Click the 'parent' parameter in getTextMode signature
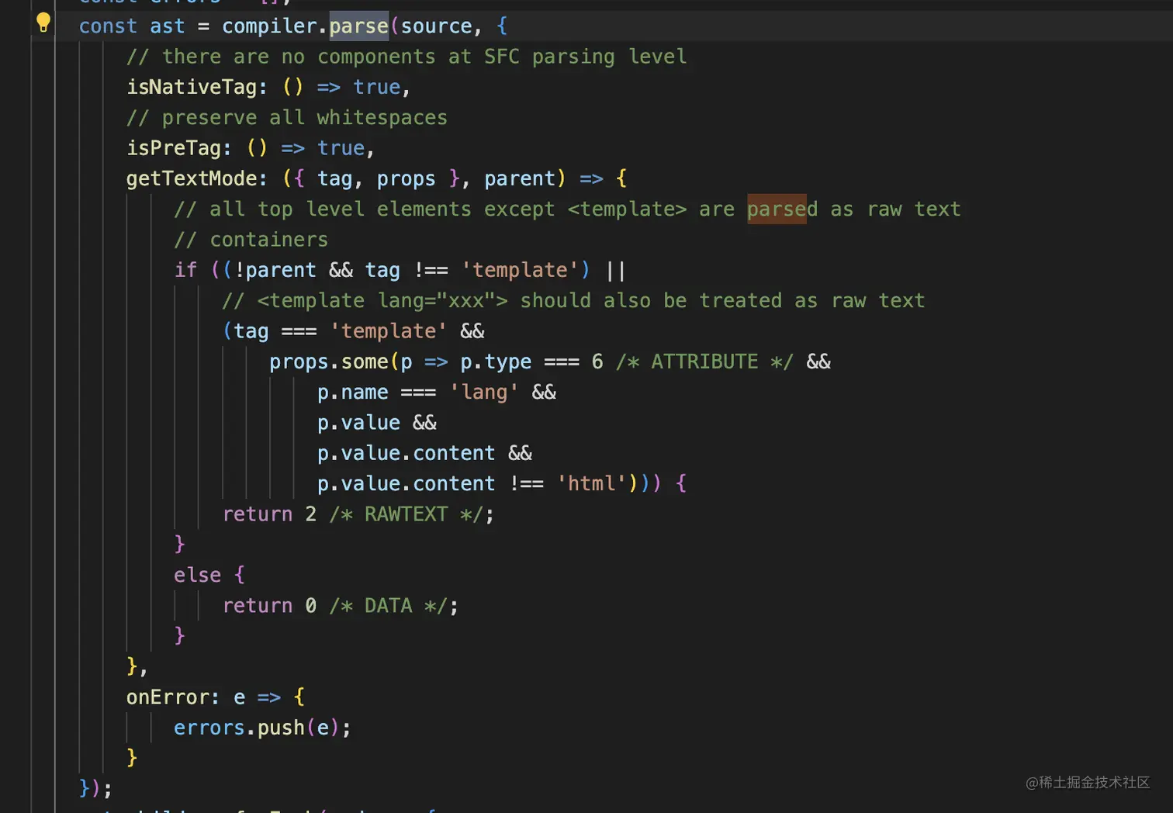1173x813 pixels. 520,178
